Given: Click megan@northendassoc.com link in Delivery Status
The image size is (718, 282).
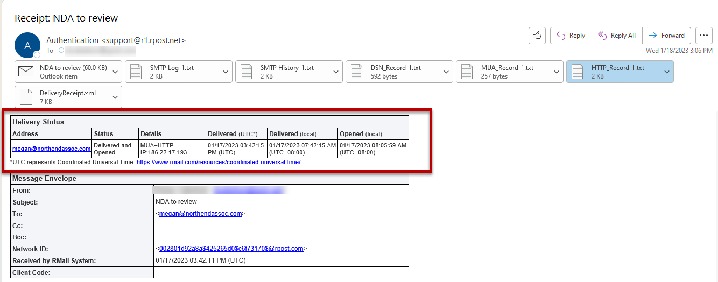Looking at the screenshot, I should [51, 149].
